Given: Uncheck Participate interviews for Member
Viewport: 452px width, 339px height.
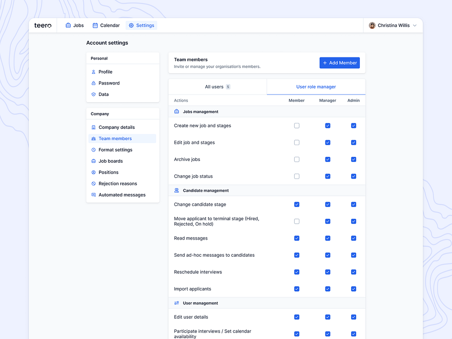Looking at the screenshot, I should point(297,334).
